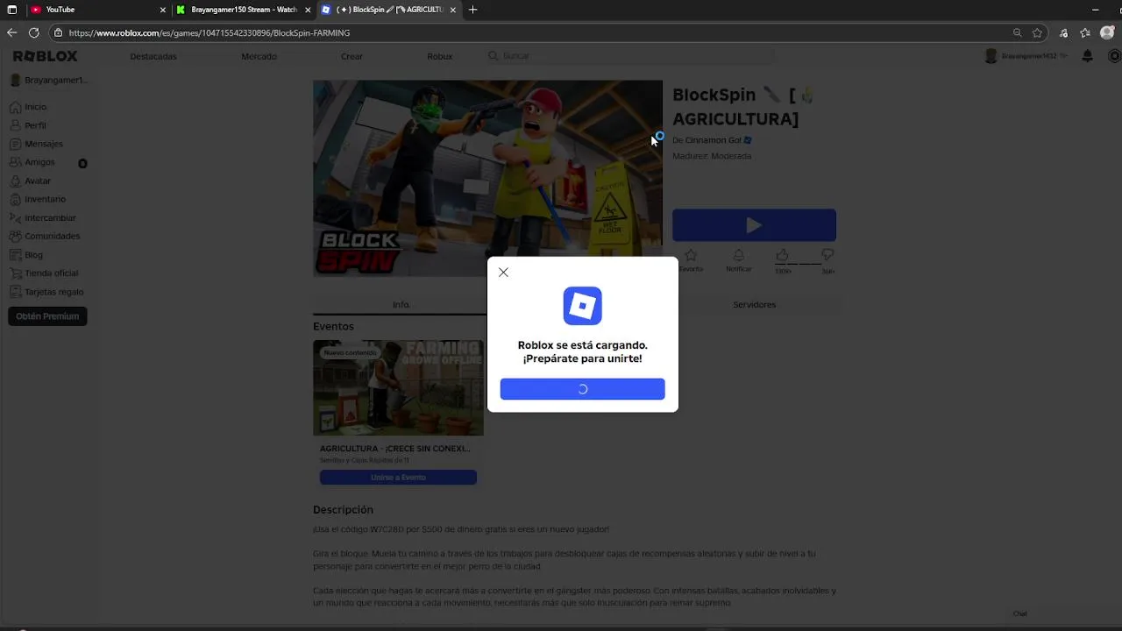
Task: Click the blue Play button
Action: pyautogui.click(x=754, y=225)
